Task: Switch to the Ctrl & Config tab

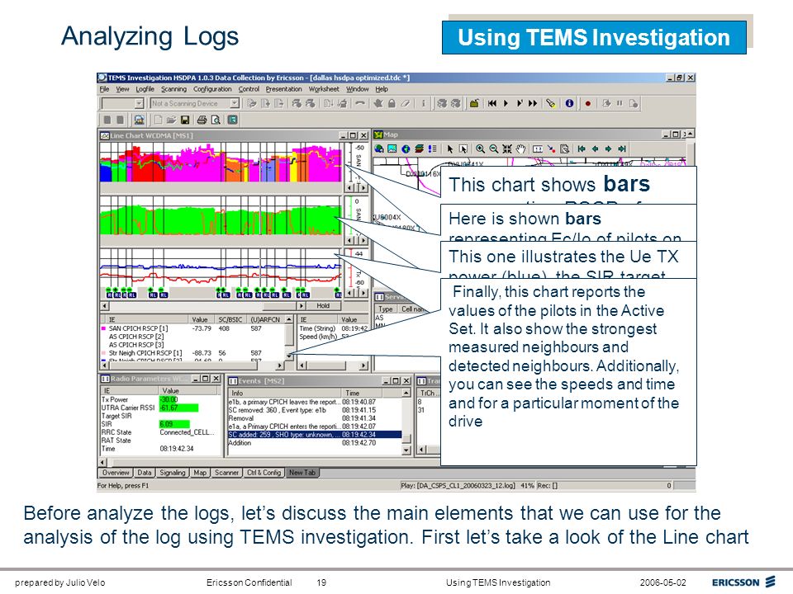Action: tap(264, 473)
